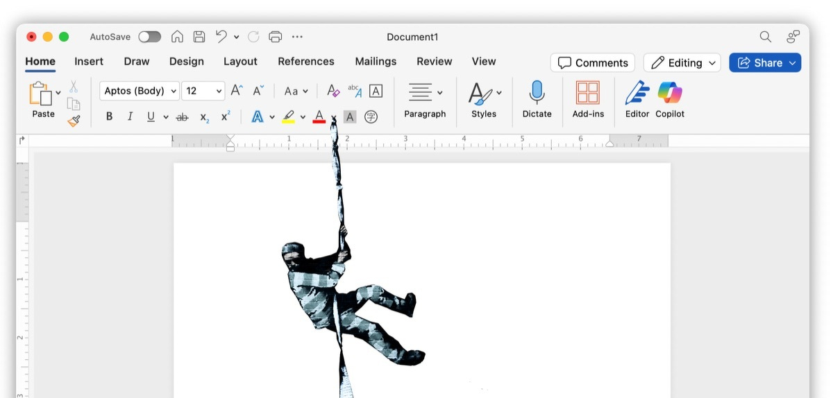This screenshot has height=398, width=833.
Task: Search in document with magnifier icon
Action: coord(765,37)
